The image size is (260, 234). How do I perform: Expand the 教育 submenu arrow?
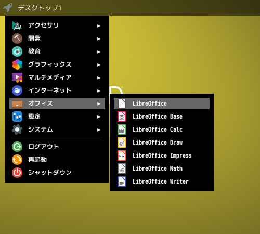(x=98, y=52)
